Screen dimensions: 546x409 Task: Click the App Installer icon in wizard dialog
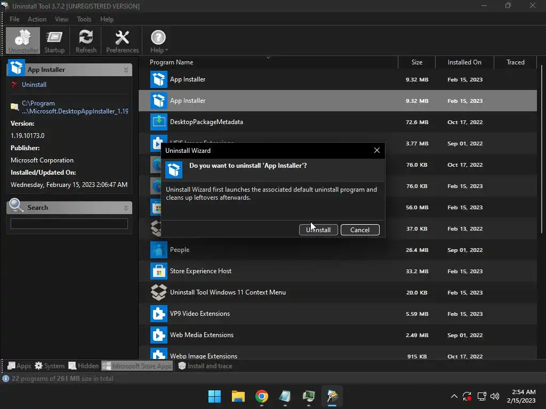[x=174, y=170]
